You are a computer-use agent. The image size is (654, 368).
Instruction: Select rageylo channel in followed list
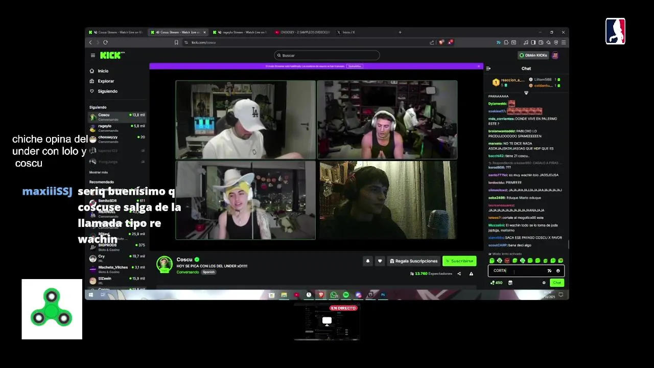pyautogui.click(x=117, y=128)
